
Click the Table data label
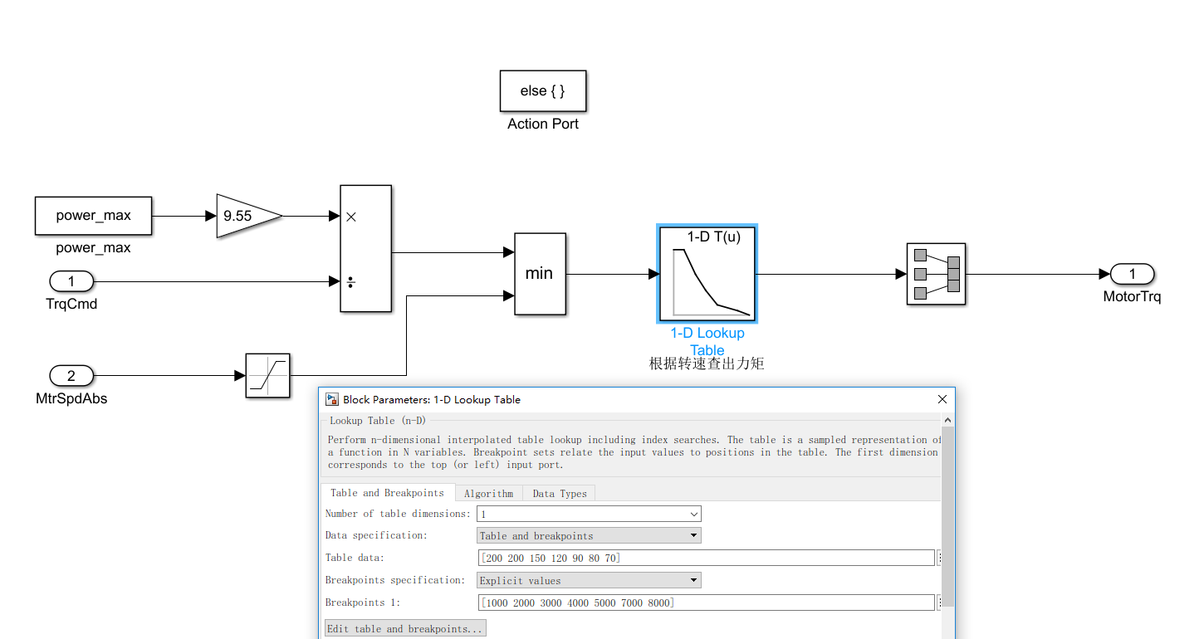pyautogui.click(x=355, y=558)
